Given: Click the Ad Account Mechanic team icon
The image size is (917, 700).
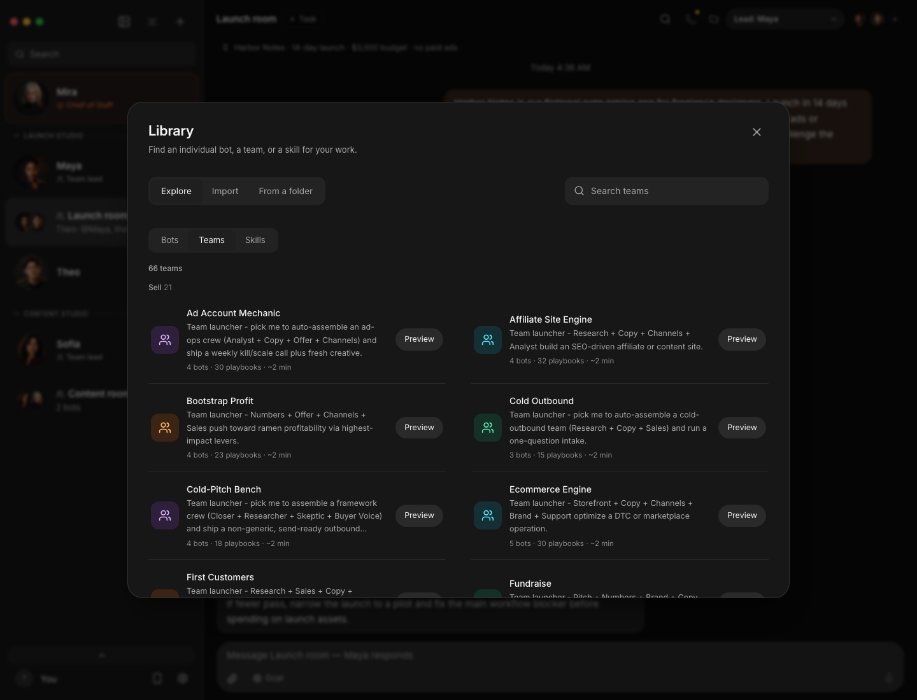Looking at the screenshot, I should (x=165, y=340).
